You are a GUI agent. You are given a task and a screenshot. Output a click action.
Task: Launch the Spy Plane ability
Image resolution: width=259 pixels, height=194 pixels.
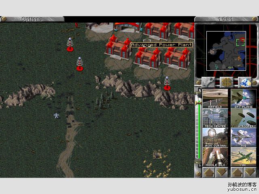click(244, 99)
